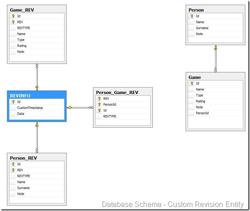Click the key icon beside Id in Game table

click(x=192, y=83)
